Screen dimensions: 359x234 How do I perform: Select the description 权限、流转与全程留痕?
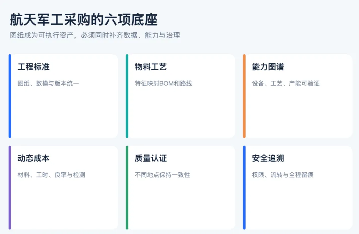(283, 175)
